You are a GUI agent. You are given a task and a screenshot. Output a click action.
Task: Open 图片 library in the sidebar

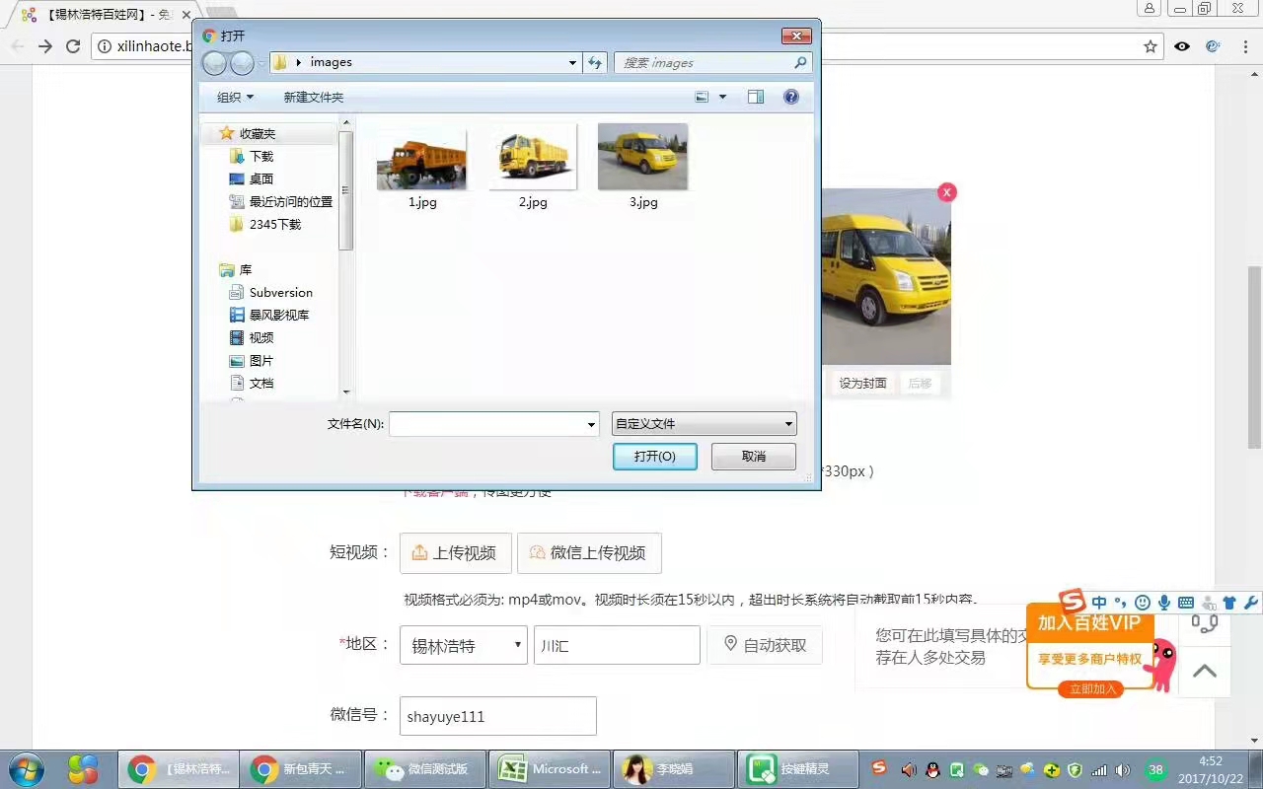(x=261, y=360)
